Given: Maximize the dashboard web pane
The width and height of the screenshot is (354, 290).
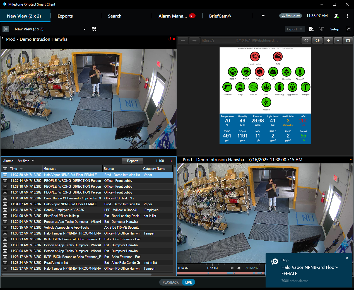Looking at the screenshot, I should point(348,40).
